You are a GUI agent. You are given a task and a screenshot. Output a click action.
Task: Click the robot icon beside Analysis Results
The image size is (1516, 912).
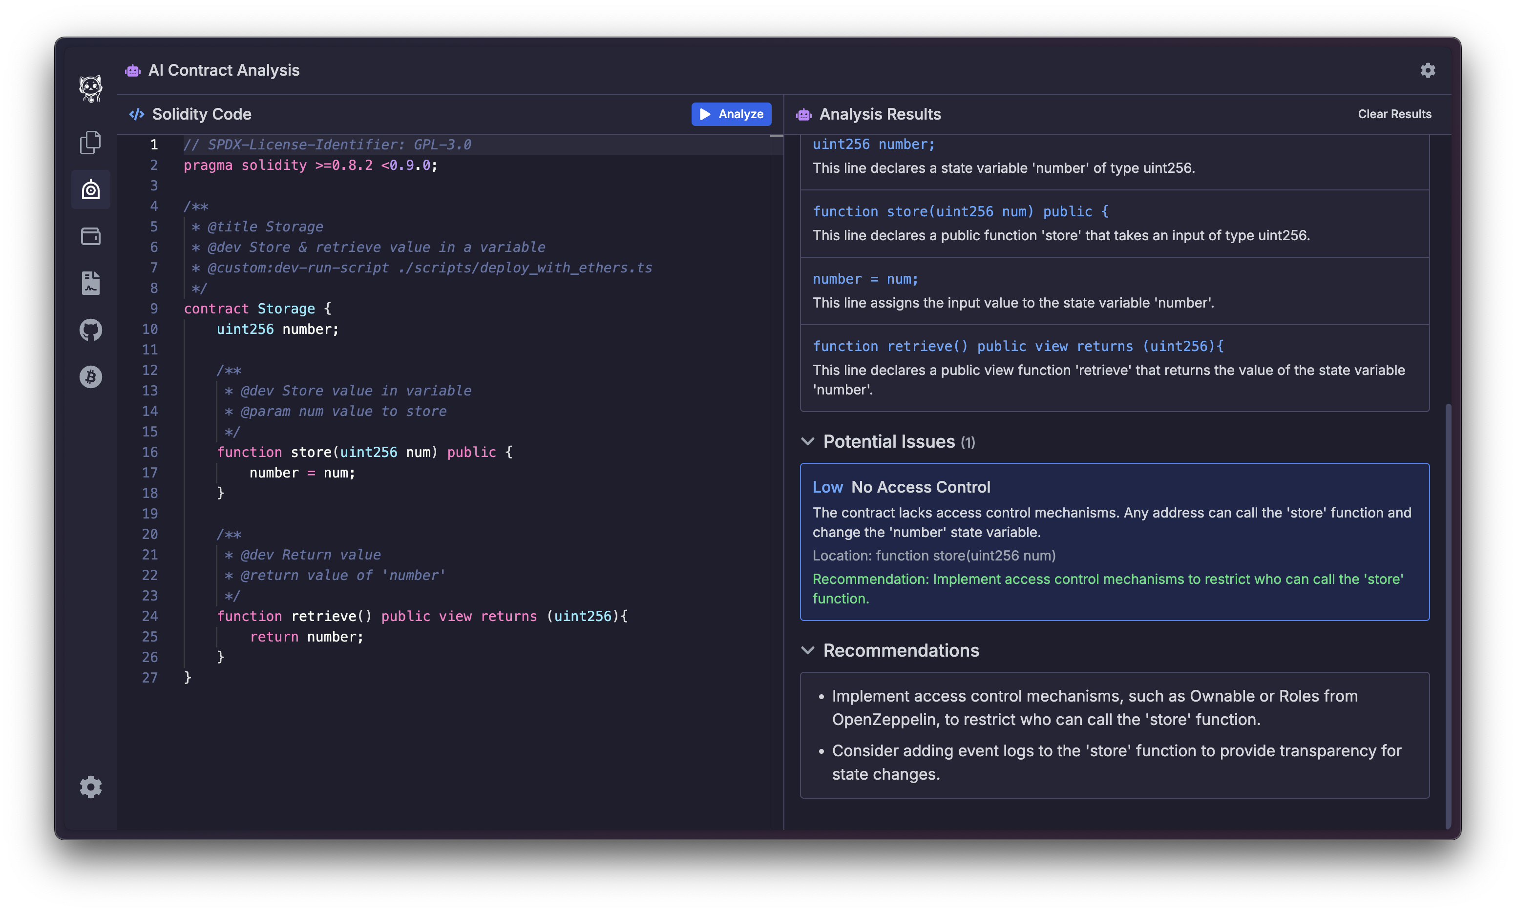pyautogui.click(x=804, y=114)
